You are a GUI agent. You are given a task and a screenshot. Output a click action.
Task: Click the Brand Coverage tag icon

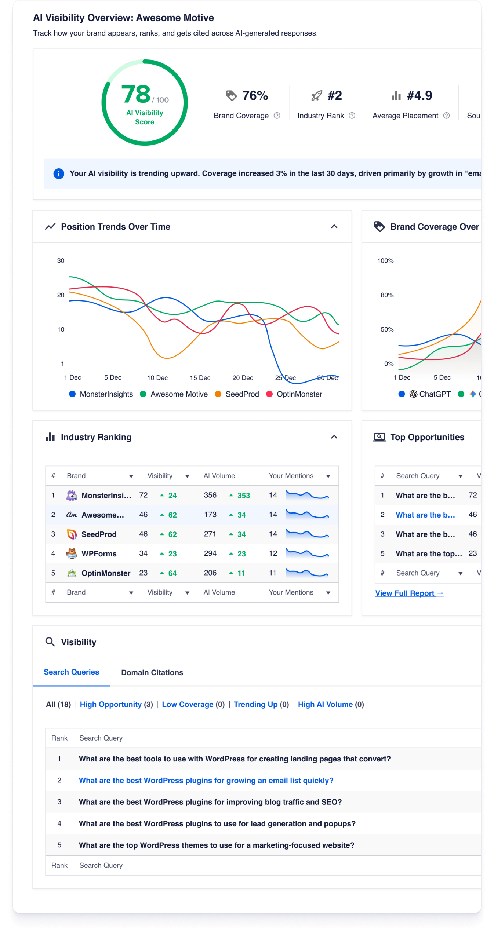pos(231,96)
